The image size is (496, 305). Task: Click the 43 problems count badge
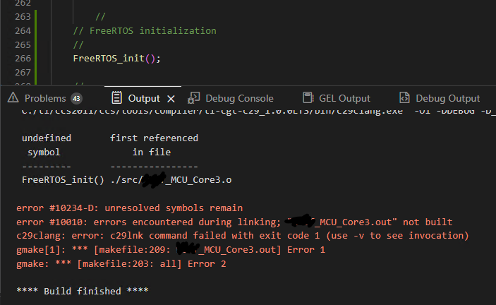pos(76,98)
